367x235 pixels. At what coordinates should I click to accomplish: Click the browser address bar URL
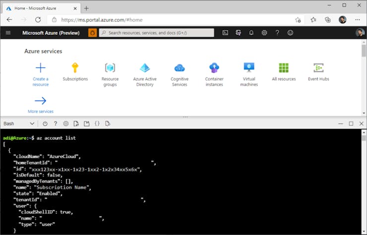pyautogui.click(x=102, y=20)
